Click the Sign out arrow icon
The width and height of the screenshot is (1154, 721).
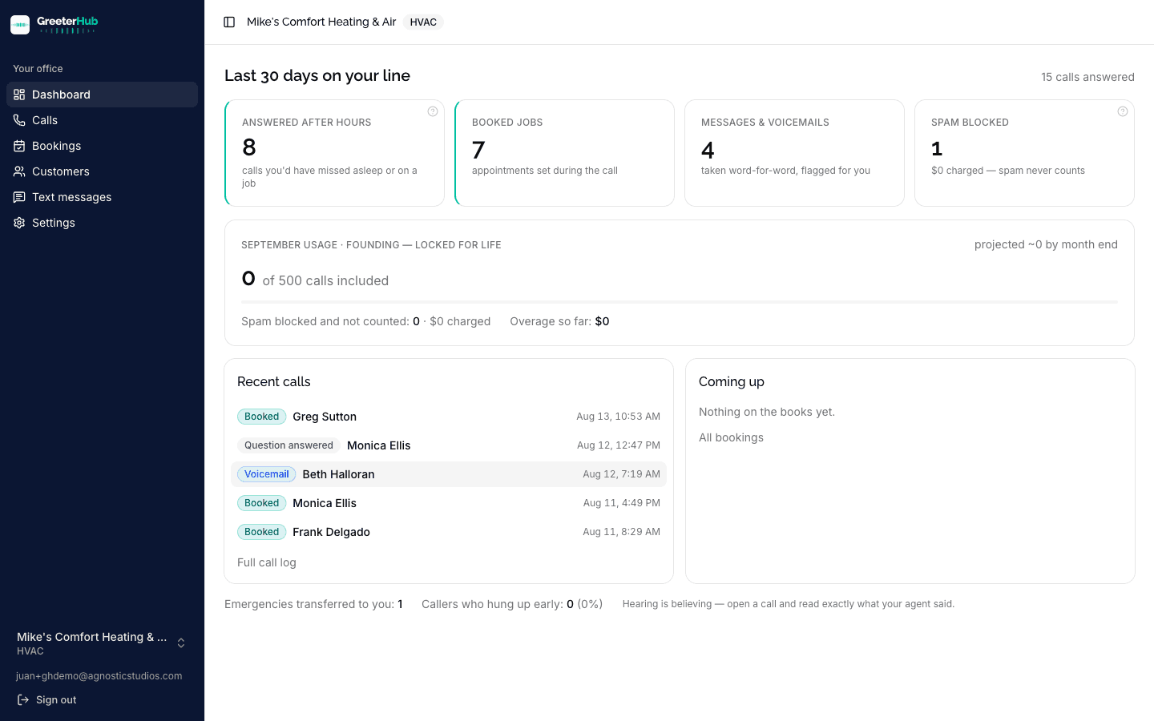(23, 700)
